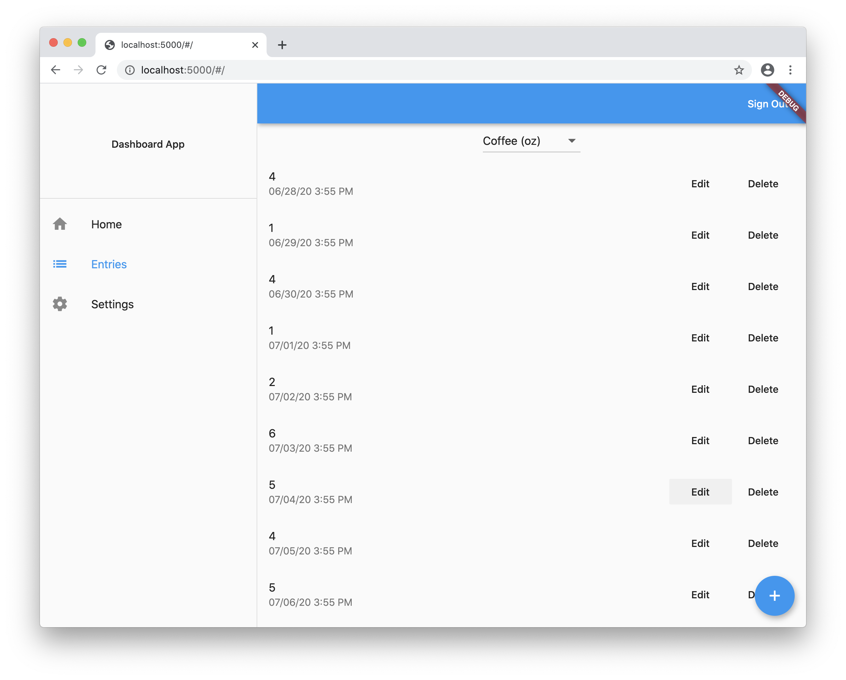This screenshot has width=846, height=680.
Task: Click value 6 of 07/03/20 entry
Action: [272, 433]
